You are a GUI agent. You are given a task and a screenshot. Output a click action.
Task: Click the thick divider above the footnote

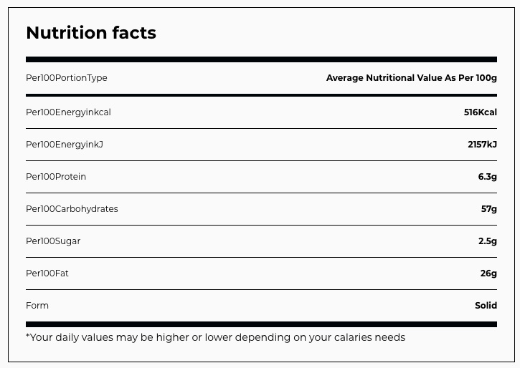(x=261, y=324)
